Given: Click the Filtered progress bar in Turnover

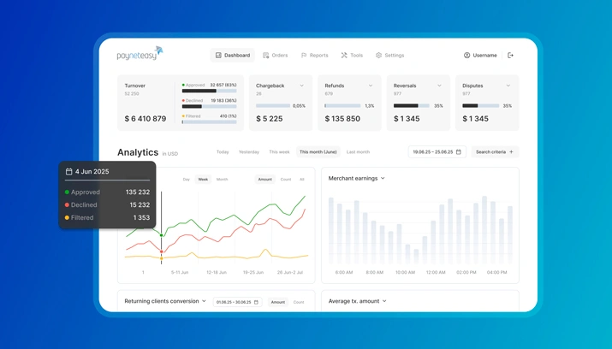Looking at the screenshot, I should pos(209,122).
